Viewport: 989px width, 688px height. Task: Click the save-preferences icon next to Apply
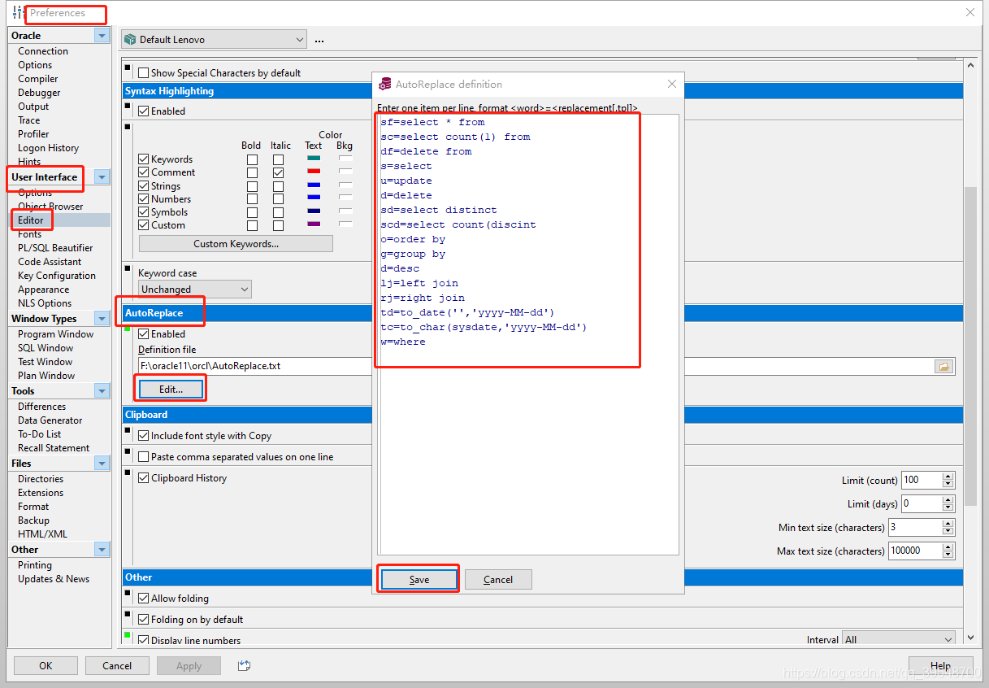(244, 665)
